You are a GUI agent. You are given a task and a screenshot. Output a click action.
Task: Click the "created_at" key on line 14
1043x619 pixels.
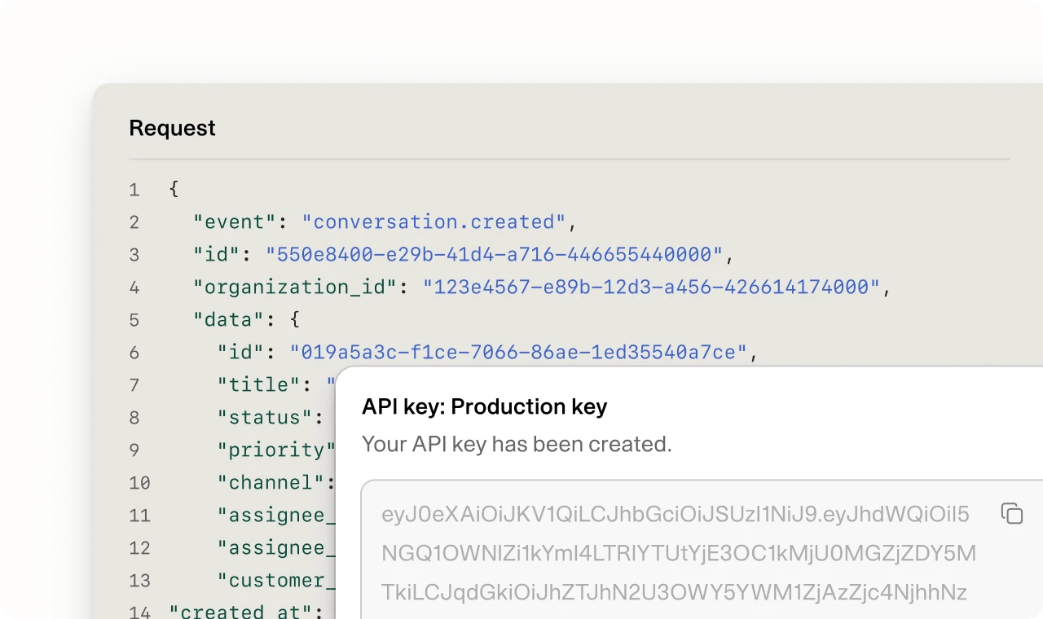(240, 612)
